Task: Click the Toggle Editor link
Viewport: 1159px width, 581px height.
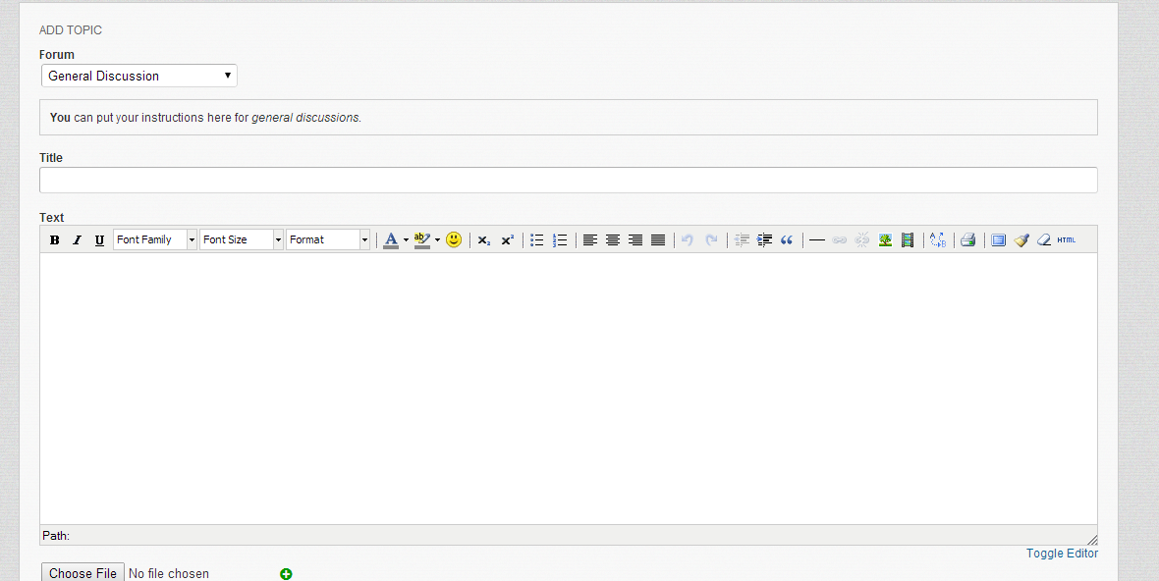Action: tap(1062, 554)
